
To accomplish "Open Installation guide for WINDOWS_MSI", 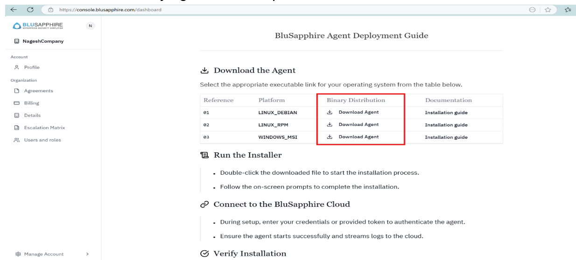I will 446,137.
